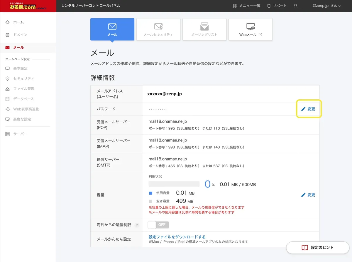Viewport: 352px width, 262px height.
Task: Open サポート help link
Action: click(x=277, y=6)
